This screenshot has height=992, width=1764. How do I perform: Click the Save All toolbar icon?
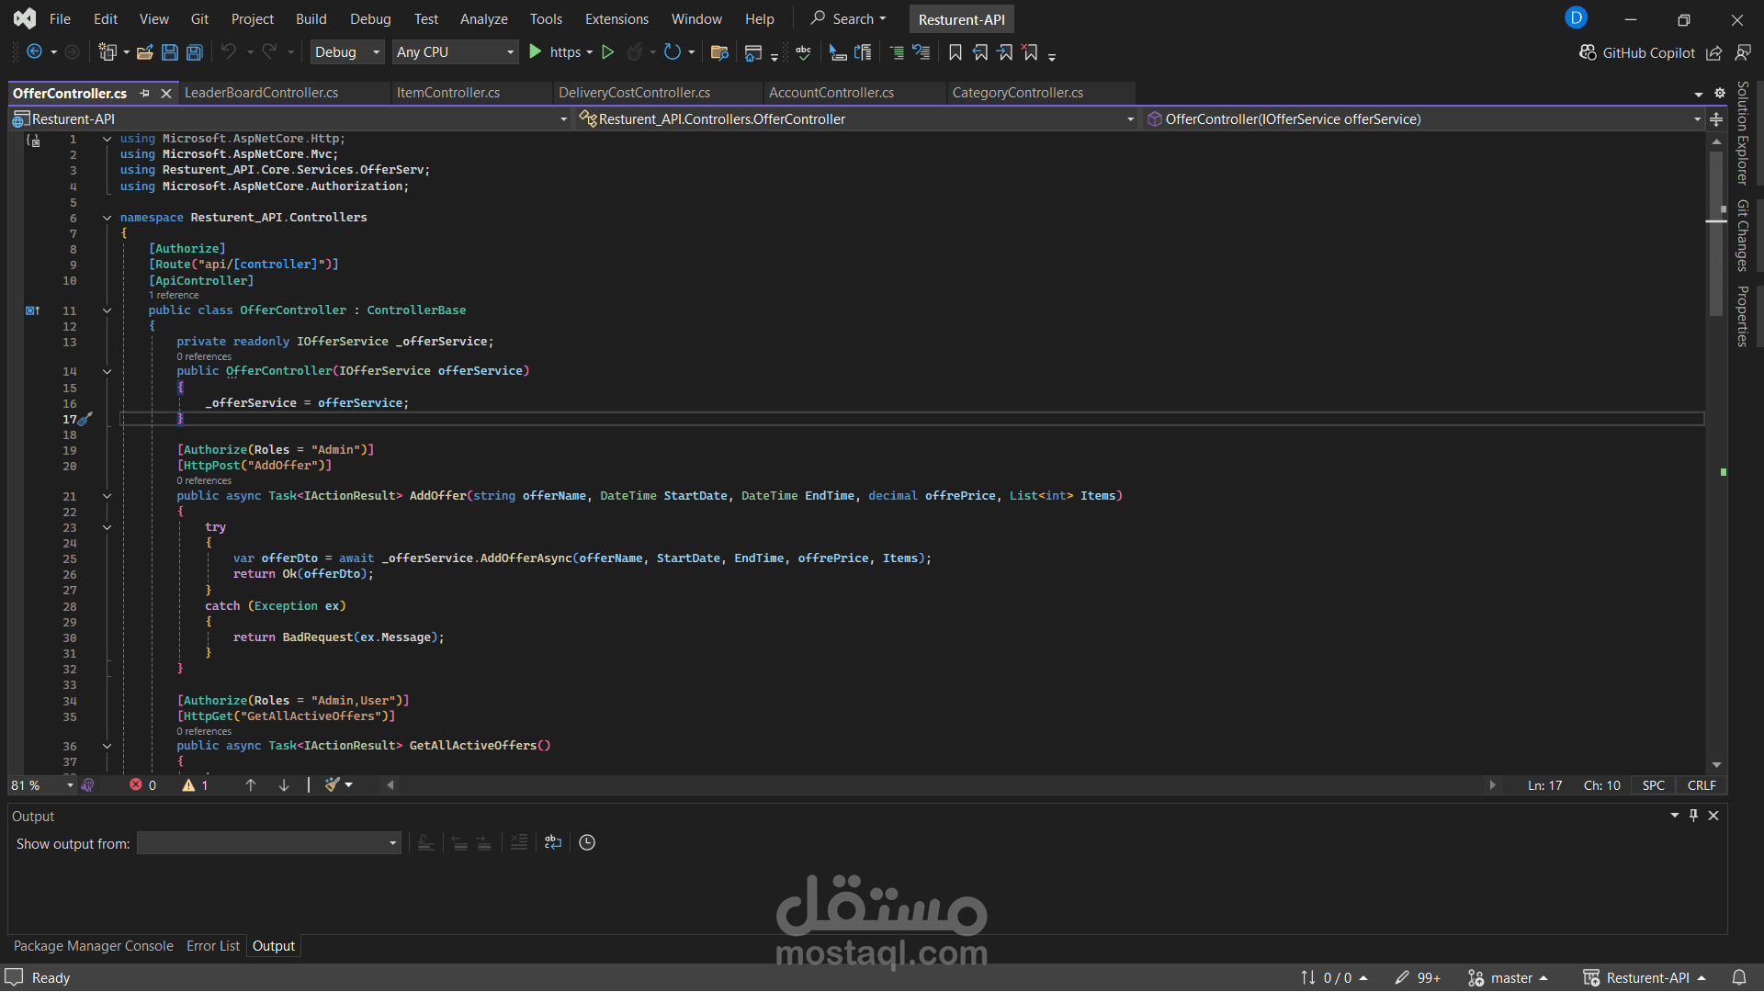tap(195, 52)
